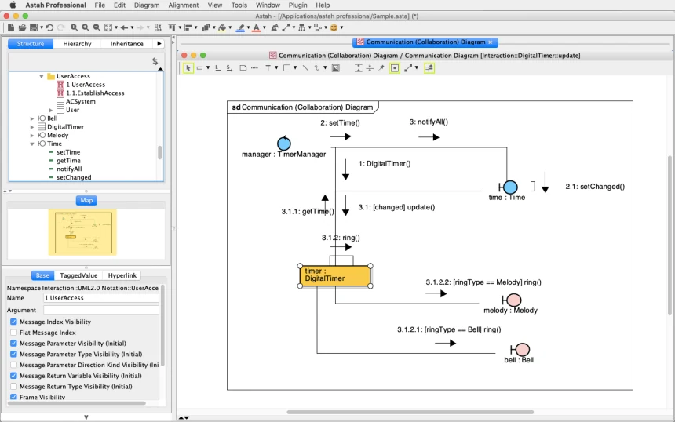
Task: Click the Argument input field
Action: [101, 310]
